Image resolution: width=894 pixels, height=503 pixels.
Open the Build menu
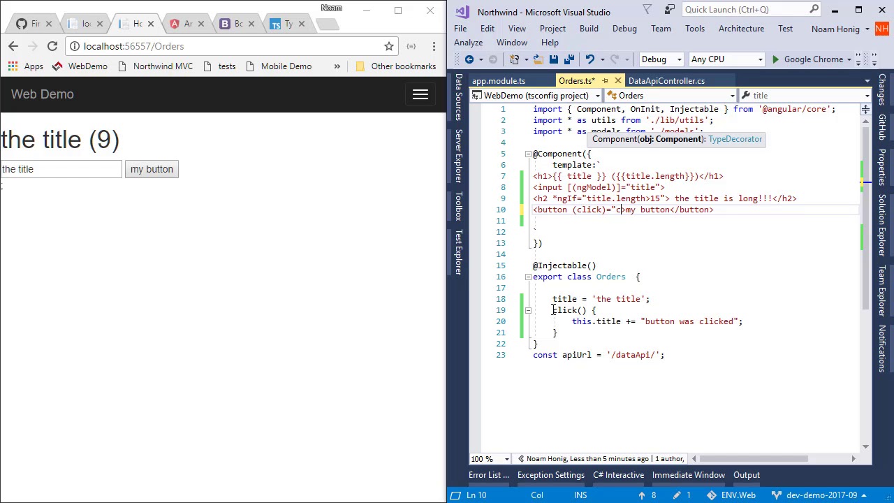click(x=588, y=29)
